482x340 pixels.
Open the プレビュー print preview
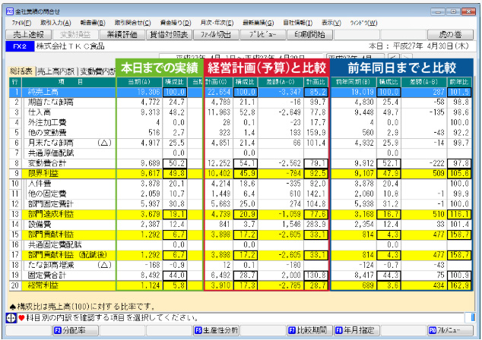point(263,35)
